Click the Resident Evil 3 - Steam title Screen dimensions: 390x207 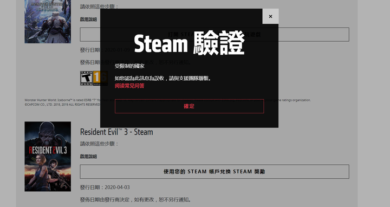pos(116,132)
